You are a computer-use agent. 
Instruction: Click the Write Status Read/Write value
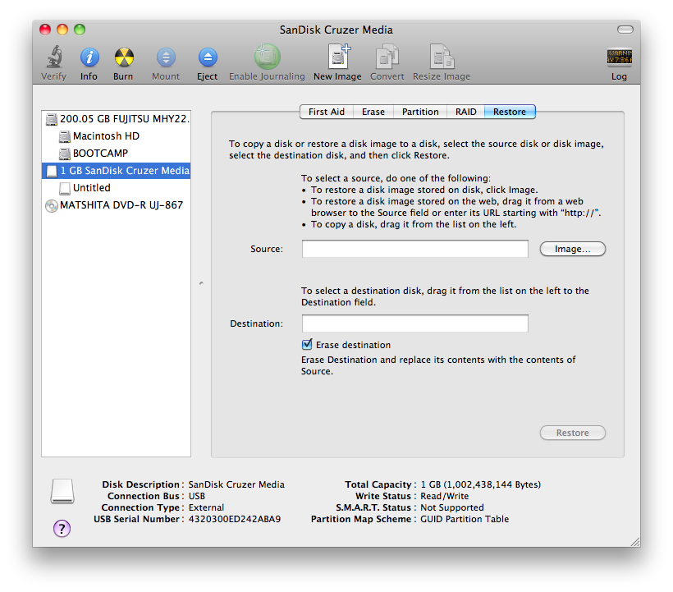pos(444,496)
